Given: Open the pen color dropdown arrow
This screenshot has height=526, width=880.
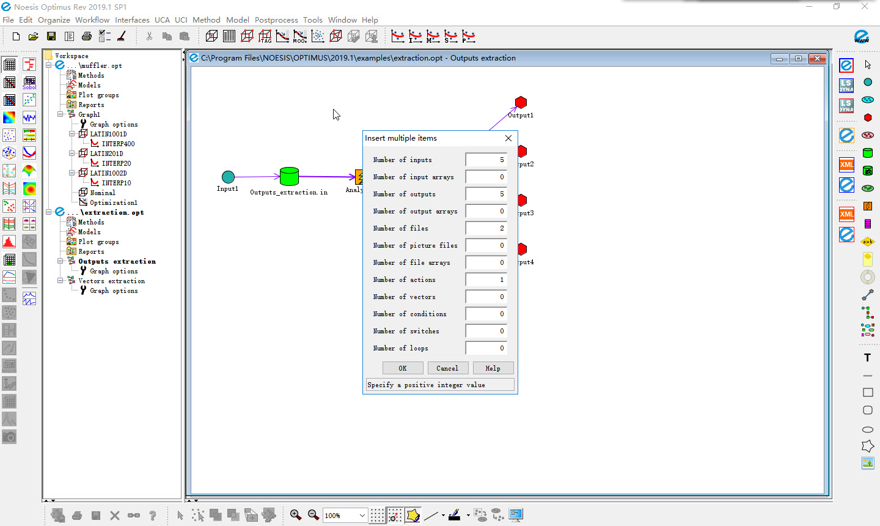Looking at the screenshot, I should coord(468,516).
